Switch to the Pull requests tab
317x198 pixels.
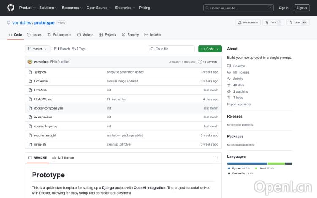tap(59, 35)
